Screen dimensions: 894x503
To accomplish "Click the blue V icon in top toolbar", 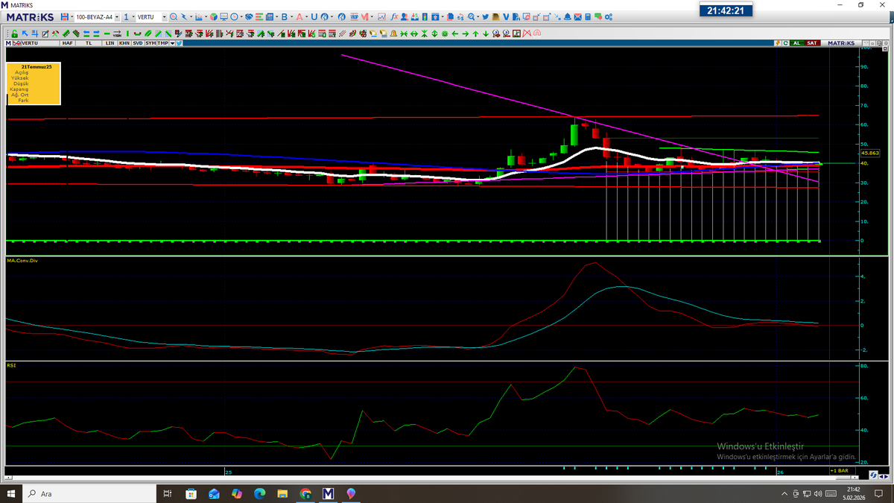I will tap(506, 16).
